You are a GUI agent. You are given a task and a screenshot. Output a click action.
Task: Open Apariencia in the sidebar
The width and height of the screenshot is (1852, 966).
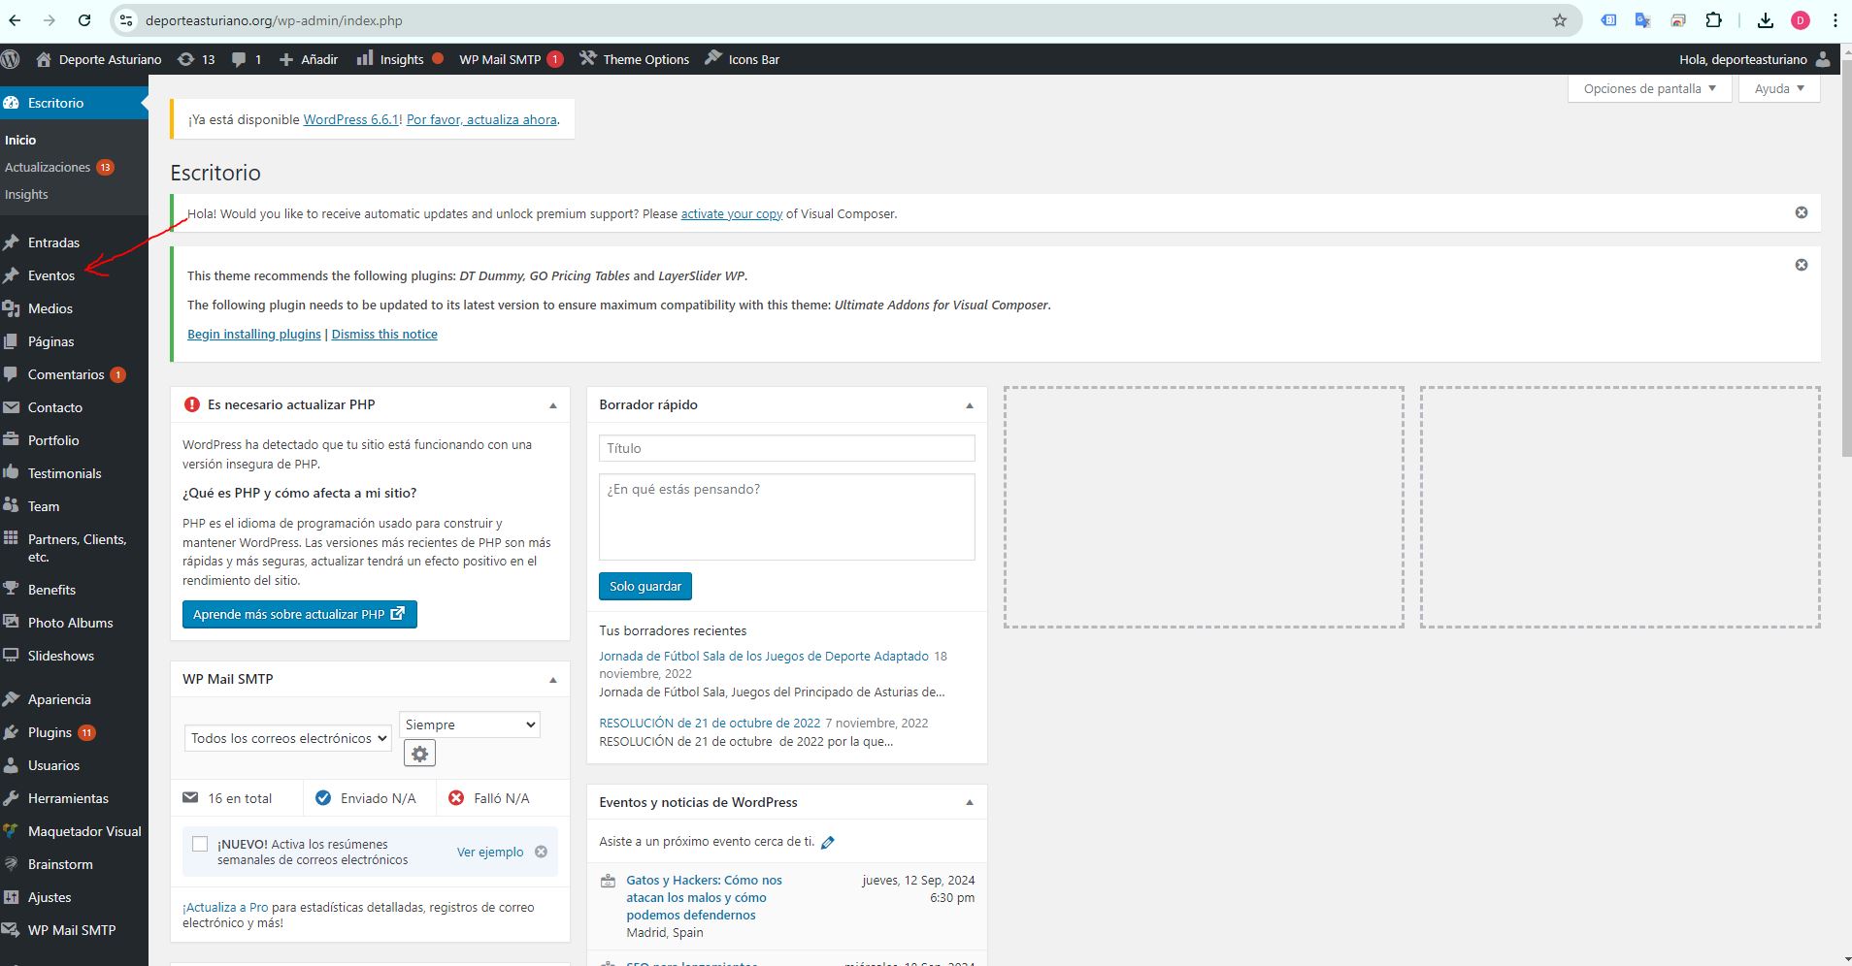tap(59, 699)
